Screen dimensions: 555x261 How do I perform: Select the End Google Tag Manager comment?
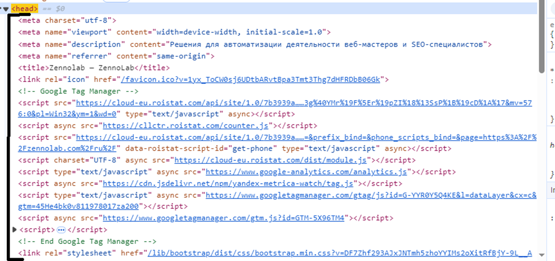click(x=87, y=242)
